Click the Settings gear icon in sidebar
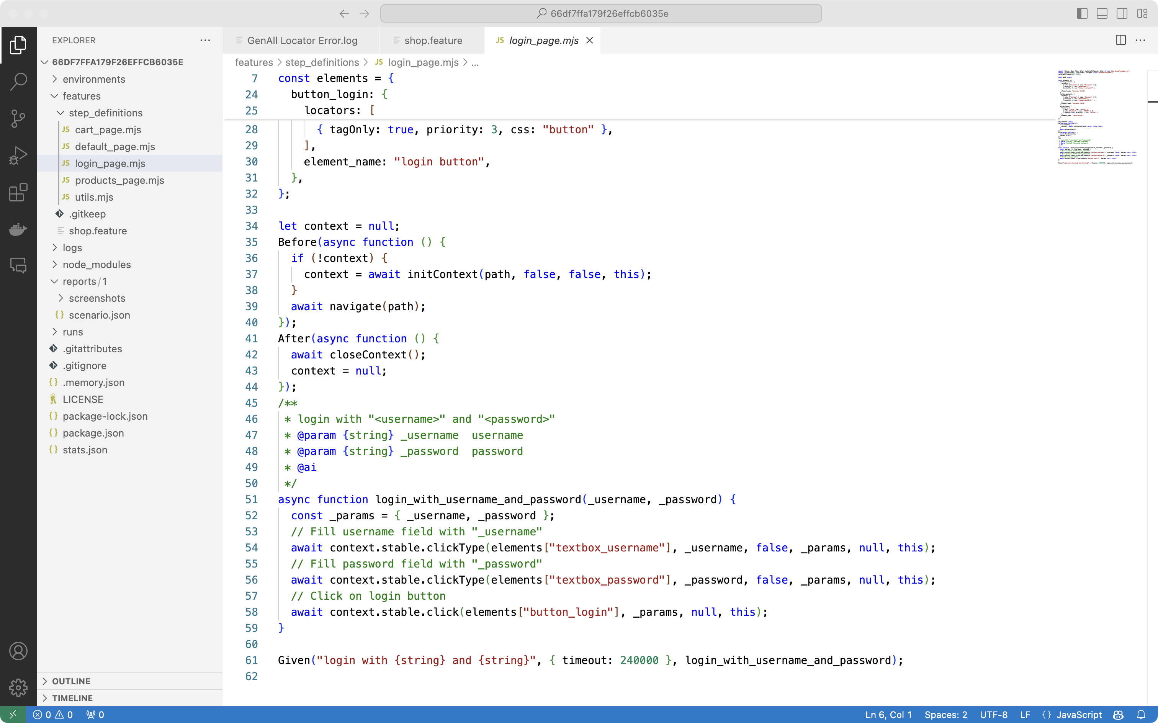The width and height of the screenshot is (1158, 723). click(18, 687)
